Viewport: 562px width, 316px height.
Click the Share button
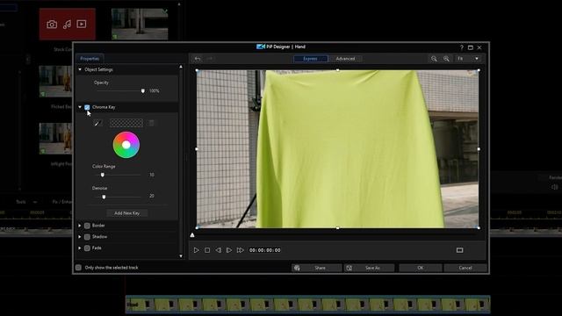click(316, 268)
